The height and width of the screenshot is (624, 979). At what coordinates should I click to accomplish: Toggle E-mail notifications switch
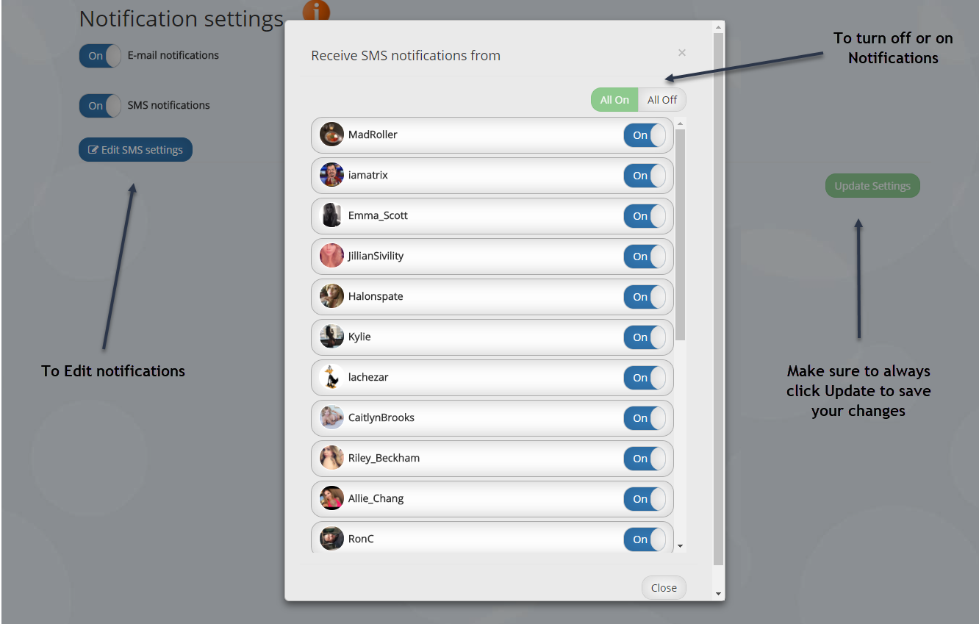[100, 56]
